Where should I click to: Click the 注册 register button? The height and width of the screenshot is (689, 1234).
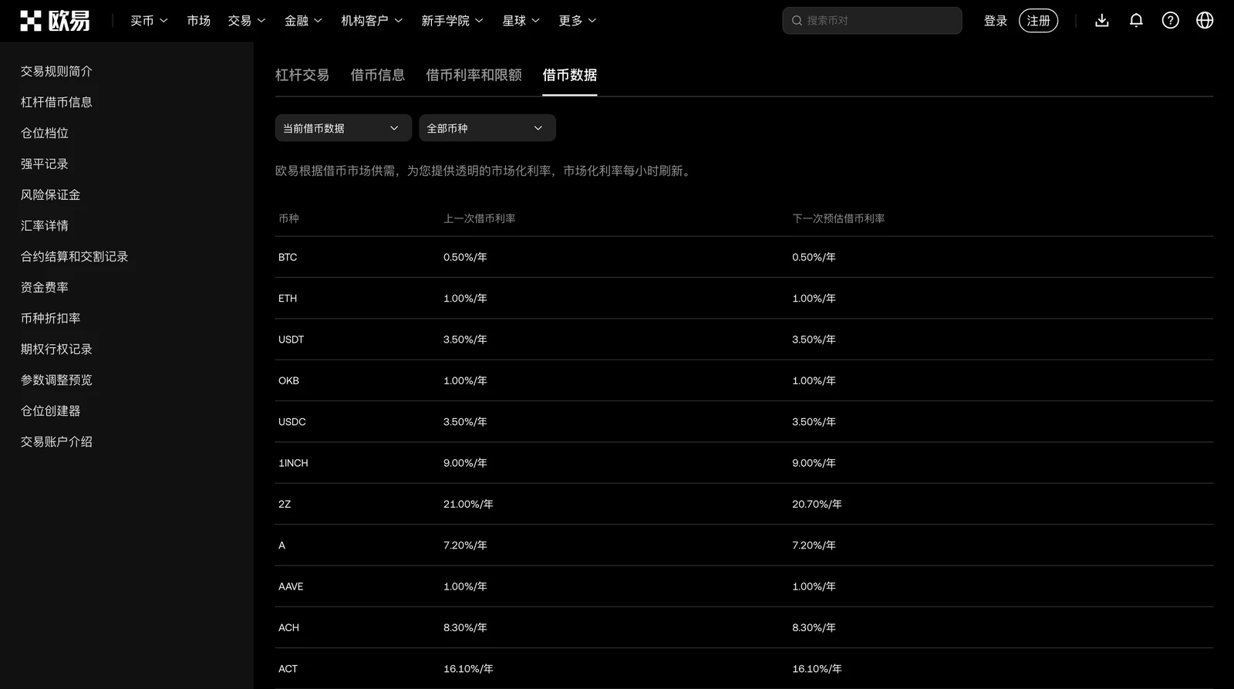coord(1039,21)
